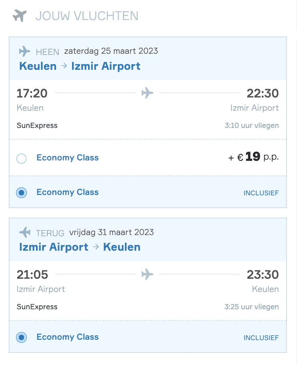Click the return Economy Class label

click(x=68, y=337)
